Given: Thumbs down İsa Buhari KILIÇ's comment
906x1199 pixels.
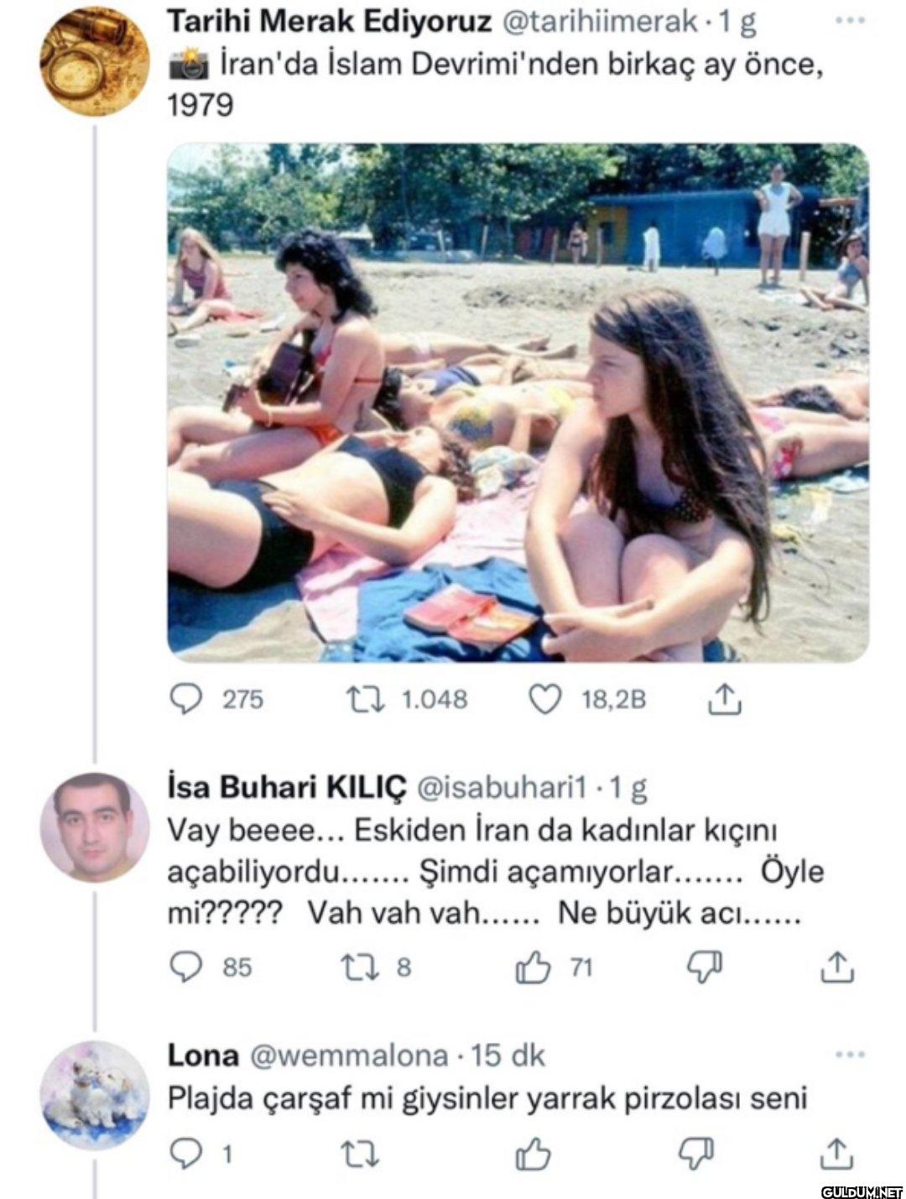Looking at the screenshot, I should [x=702, y=967].
